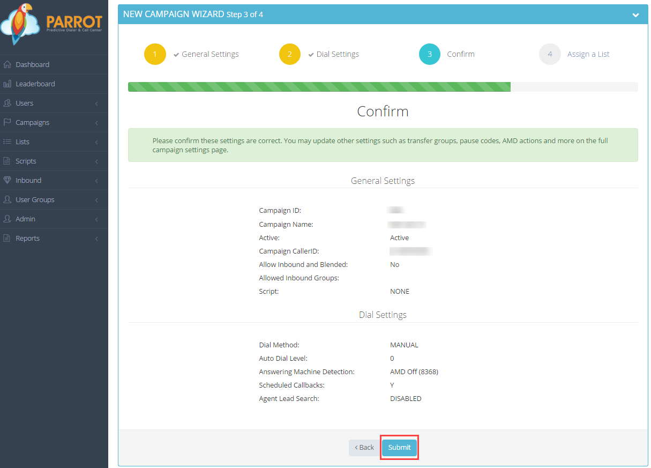
Task: Expand the Scripts submenu chevron
Action: (x=96, y=161)
